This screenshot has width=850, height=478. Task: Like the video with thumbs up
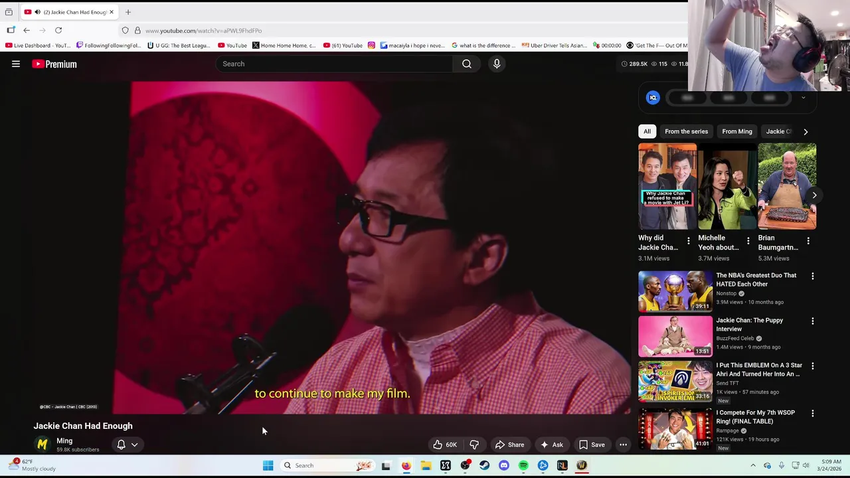click(445, 445)
